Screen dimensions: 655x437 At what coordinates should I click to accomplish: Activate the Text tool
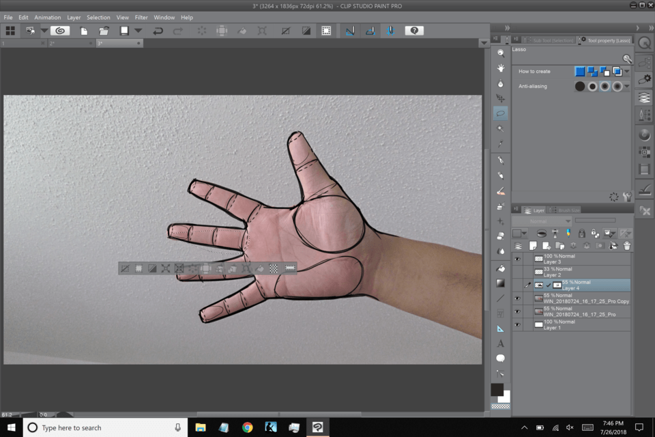[501, 343]
